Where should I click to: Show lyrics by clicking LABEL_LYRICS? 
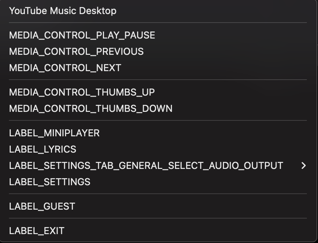click(43, 149)
